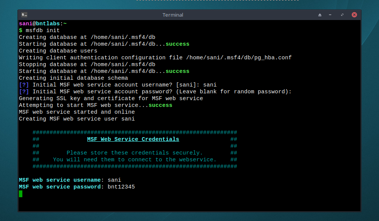The width and height of the screenshot is (379, 221).
Task: Minimize the Terminal window
Action: [330, 15]
